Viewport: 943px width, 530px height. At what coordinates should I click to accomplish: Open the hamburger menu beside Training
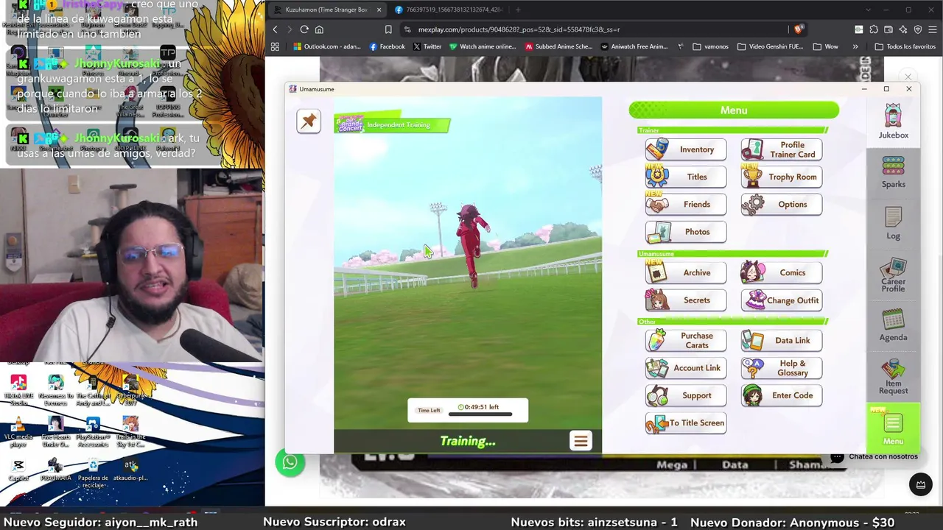pyautogui.click(x=581, y=441)
